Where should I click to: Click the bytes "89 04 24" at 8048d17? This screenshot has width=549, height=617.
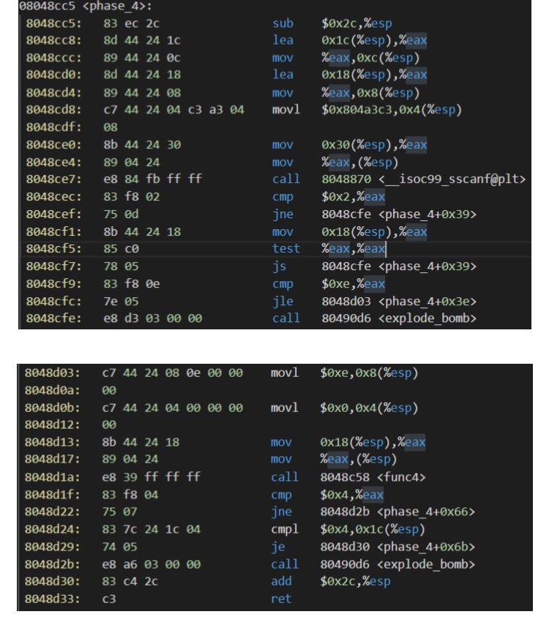[x=130, y=459]
